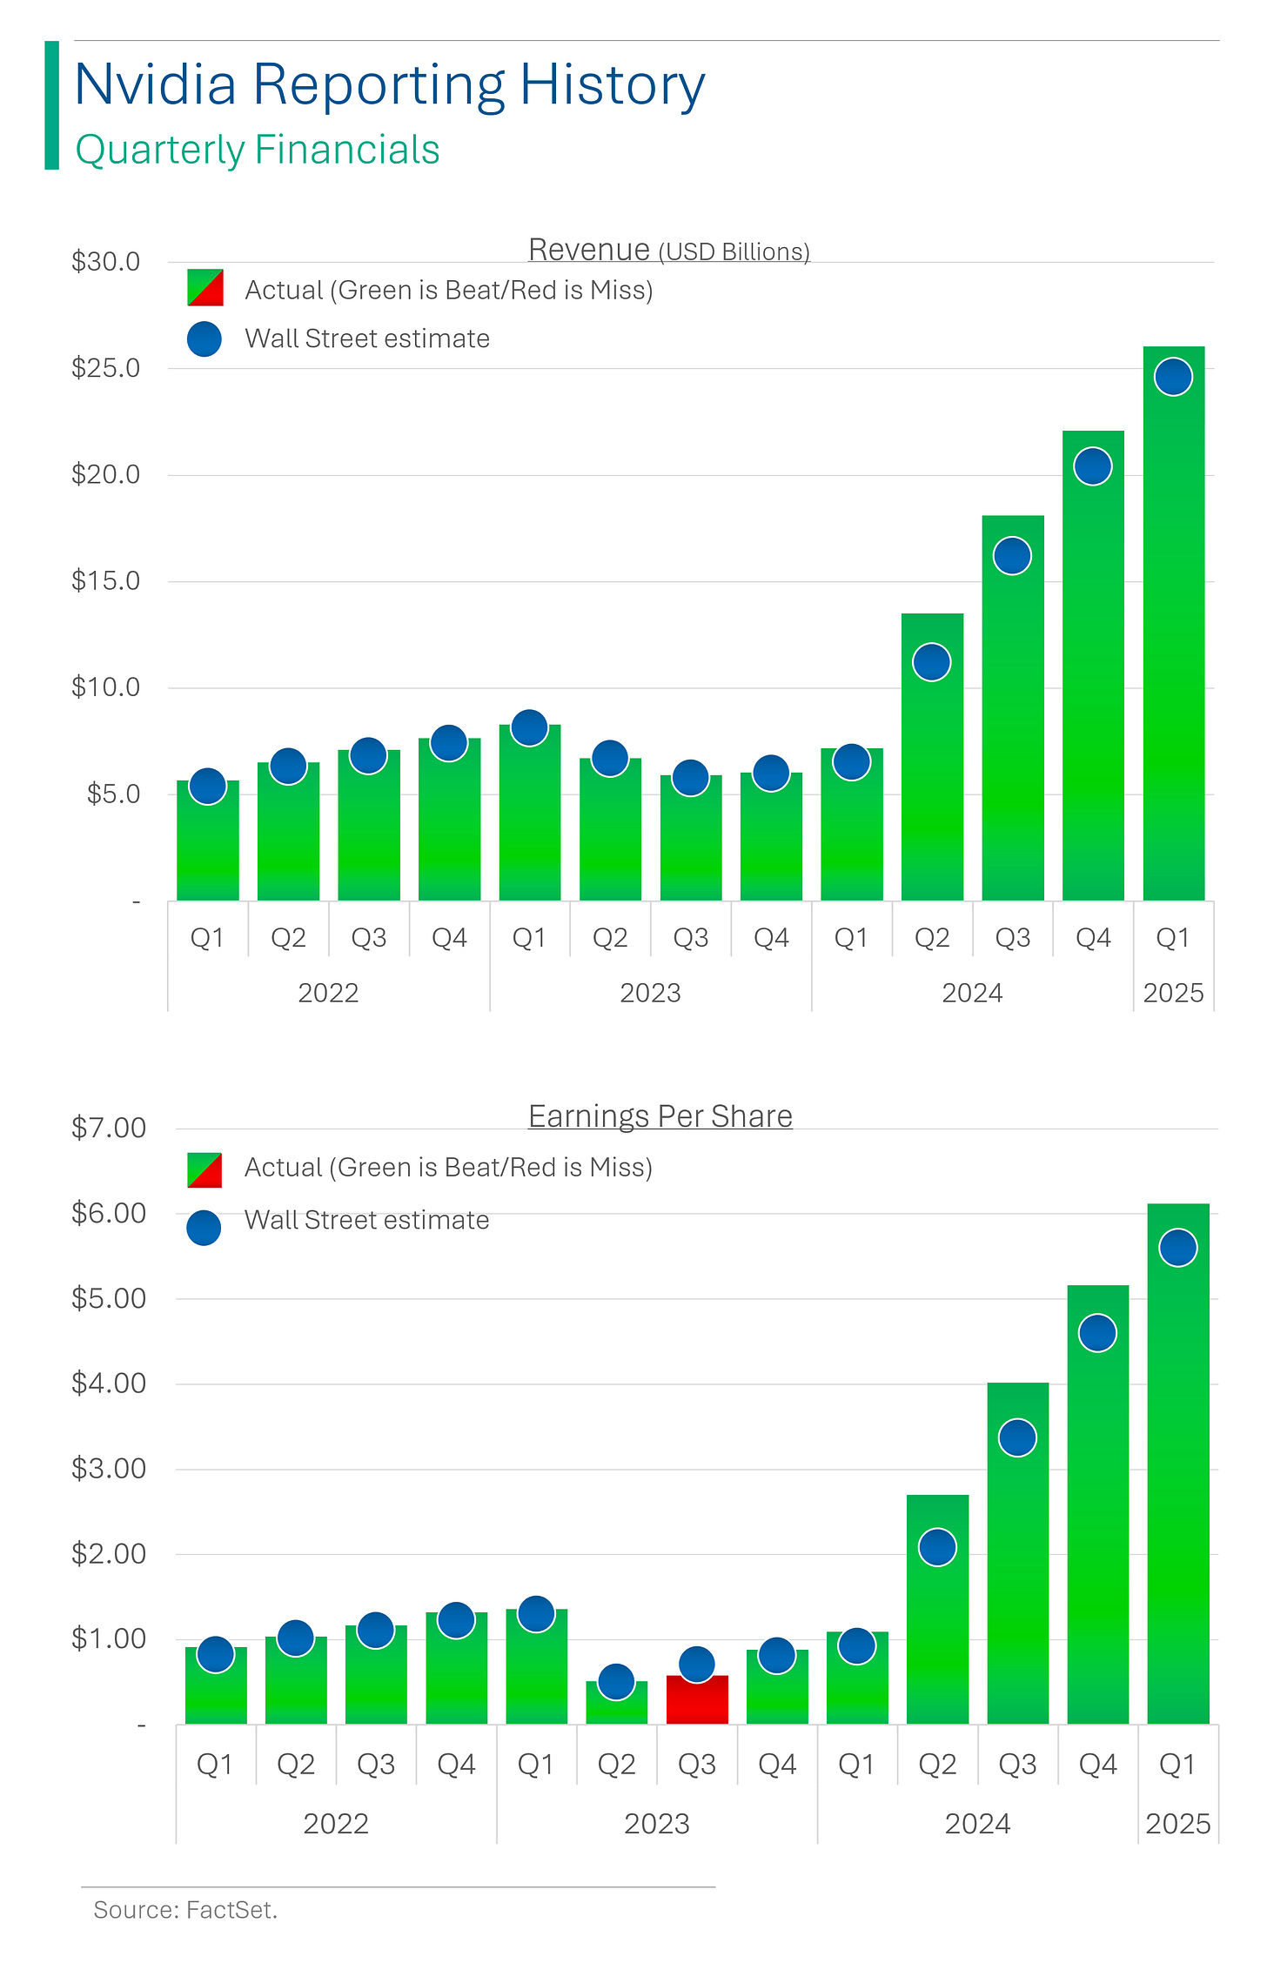Click the Q3 2022 revenue estimate dot
Viewport: 1267px width, 1963px height.
pos(368,755)
